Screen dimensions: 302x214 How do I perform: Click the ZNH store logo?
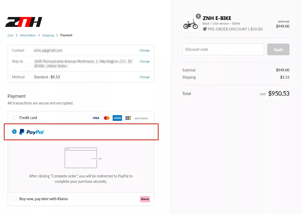tap(24, 22)
